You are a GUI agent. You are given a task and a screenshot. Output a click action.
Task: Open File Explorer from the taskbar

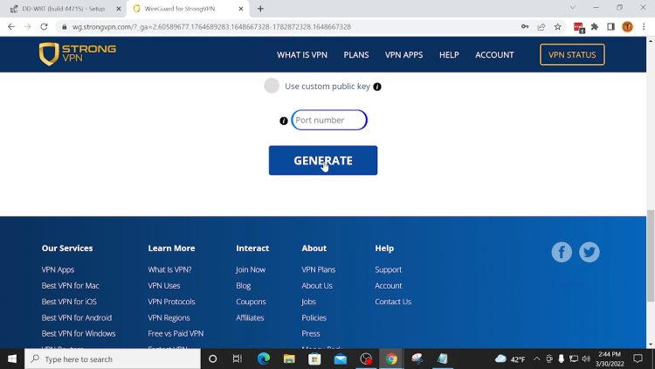pos(289,359)
